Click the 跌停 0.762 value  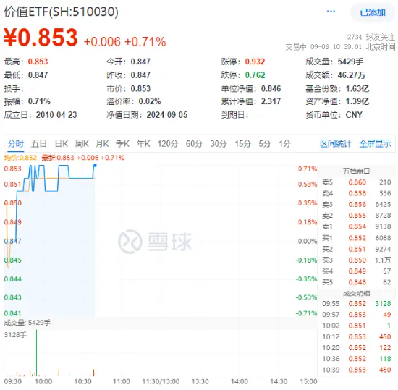coord(255,75)
